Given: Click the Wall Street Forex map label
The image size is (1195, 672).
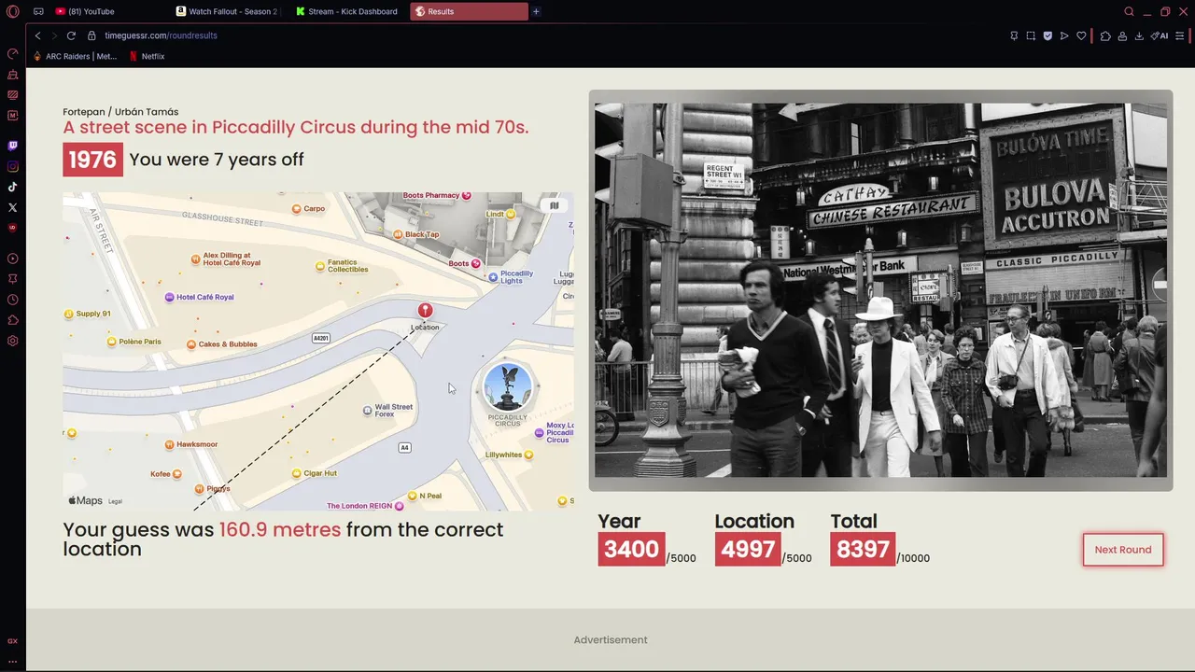Looking at the screenshot, I should point(387,410).
